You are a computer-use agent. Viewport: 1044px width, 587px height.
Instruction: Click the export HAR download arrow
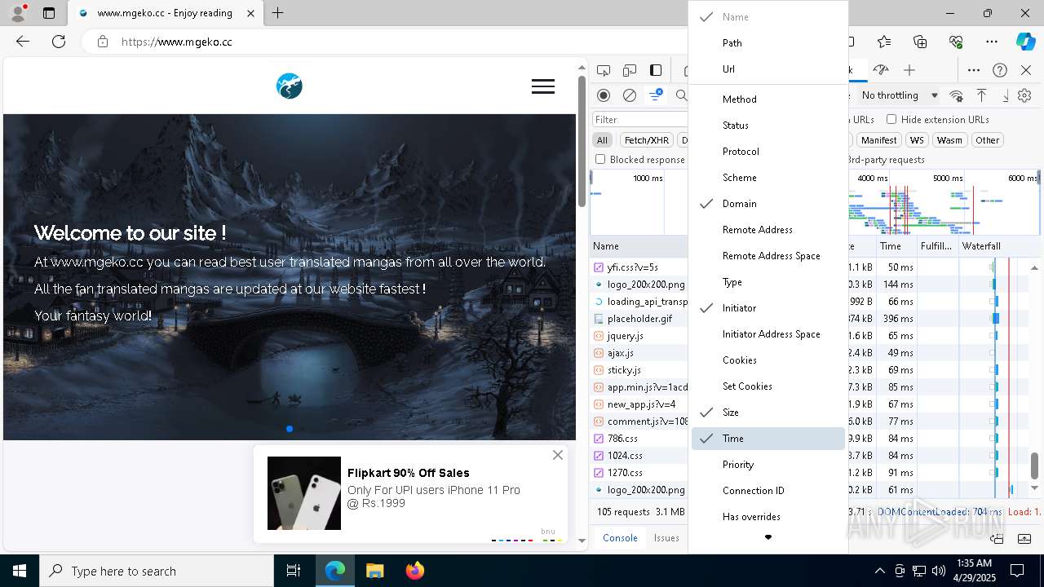[x=1005, y=95]
